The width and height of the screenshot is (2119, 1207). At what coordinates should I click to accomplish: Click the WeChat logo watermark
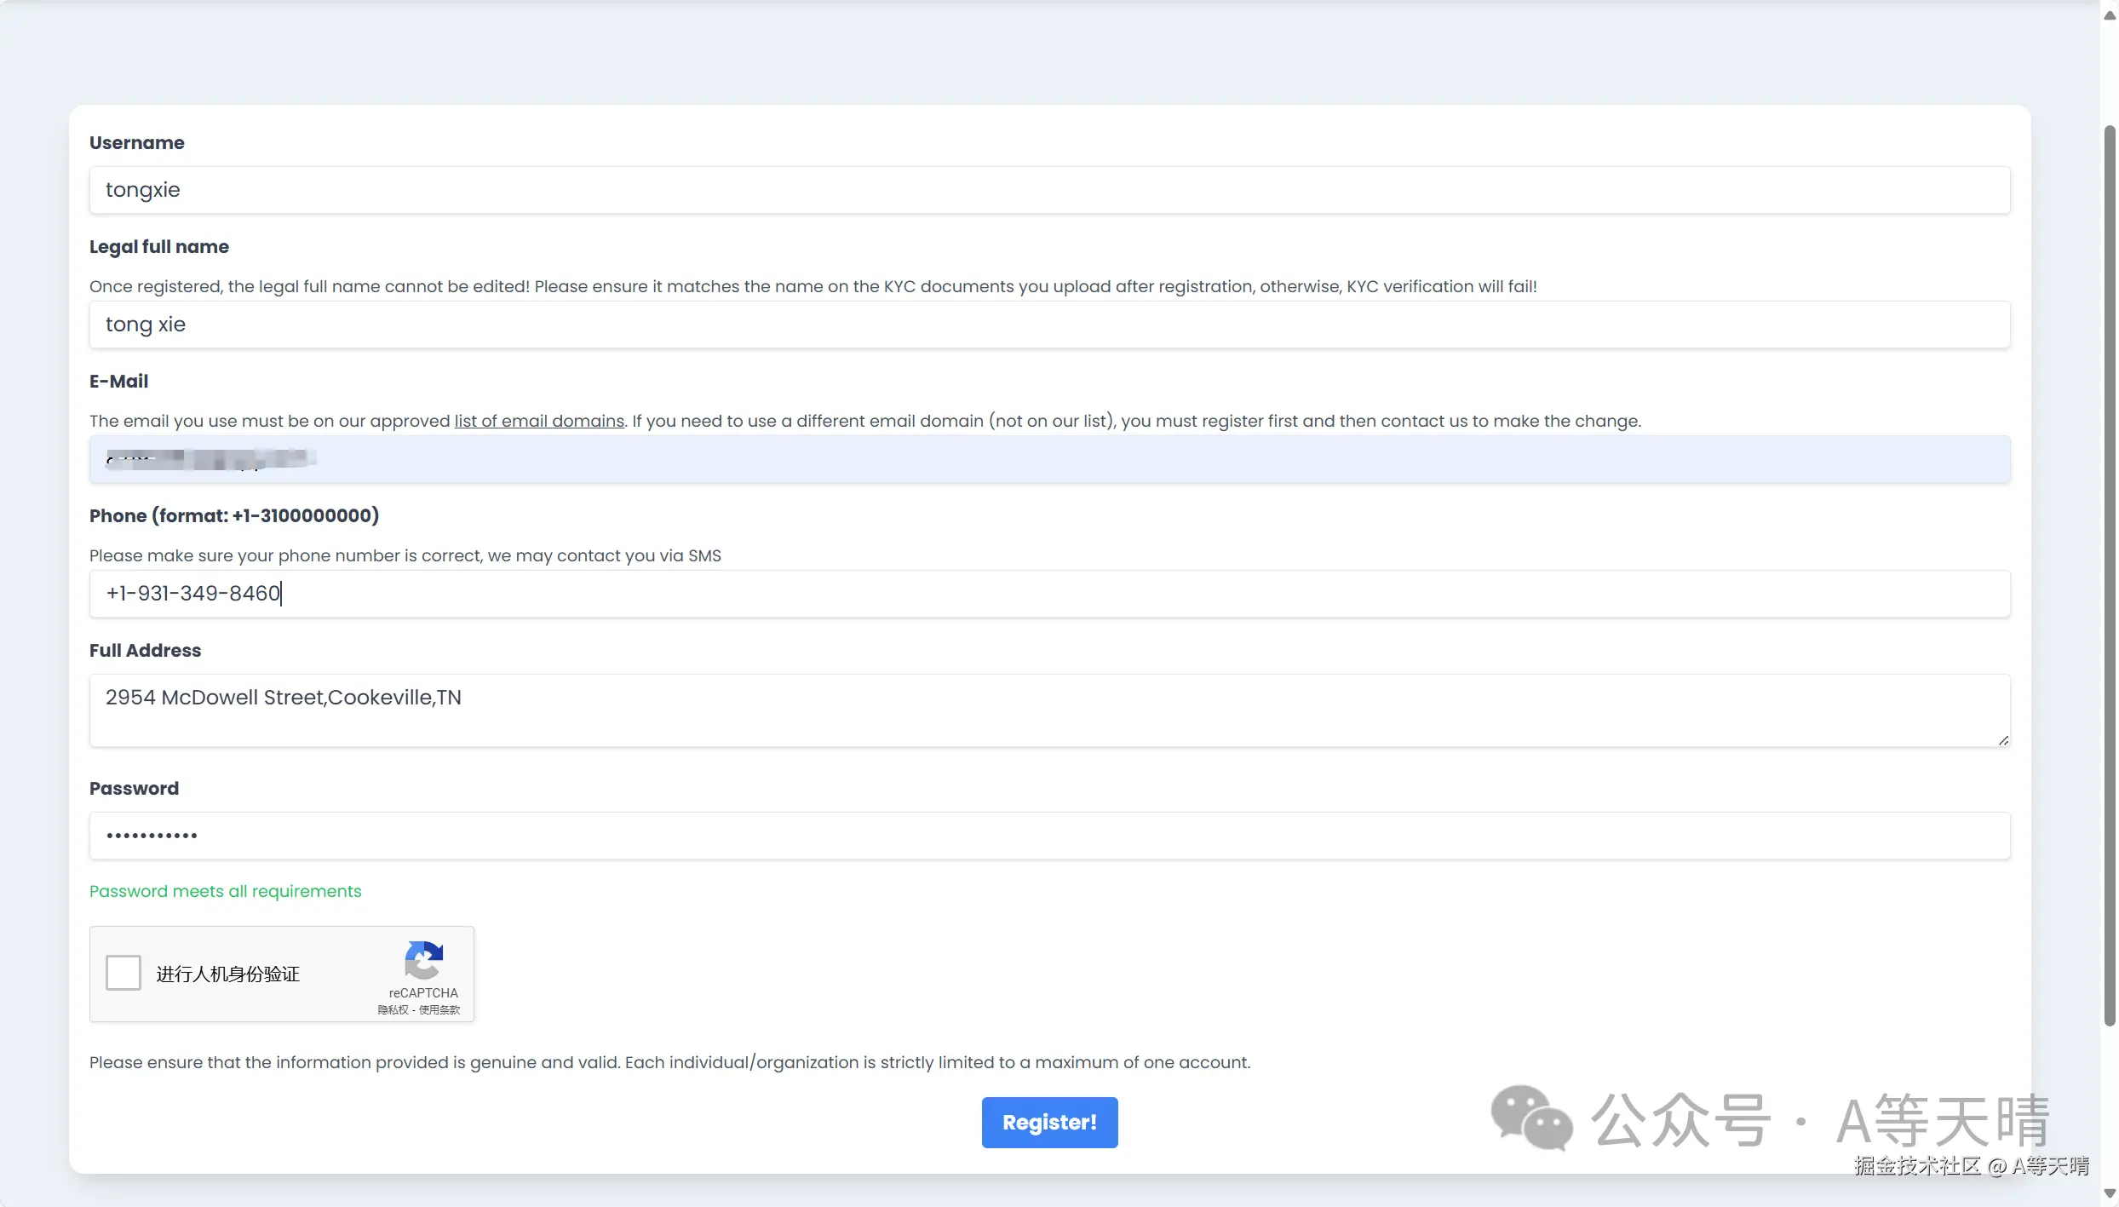(1530, 1118)
